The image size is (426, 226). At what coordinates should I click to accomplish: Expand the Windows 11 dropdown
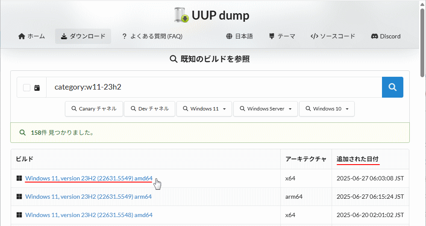pyautogui.click(x=204, y=109)
